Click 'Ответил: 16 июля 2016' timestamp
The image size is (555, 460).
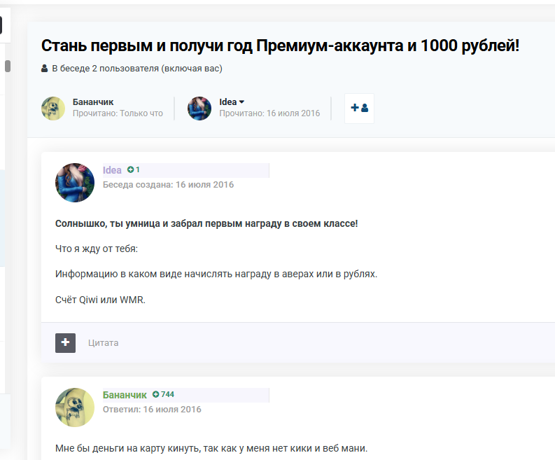[152, 410]
